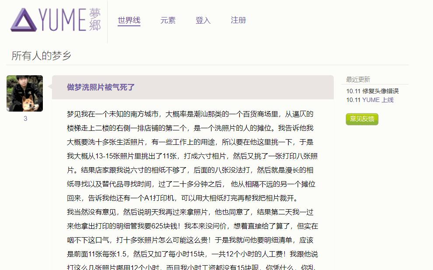Open the 世界线 navigation tab

tap(128, 20)
